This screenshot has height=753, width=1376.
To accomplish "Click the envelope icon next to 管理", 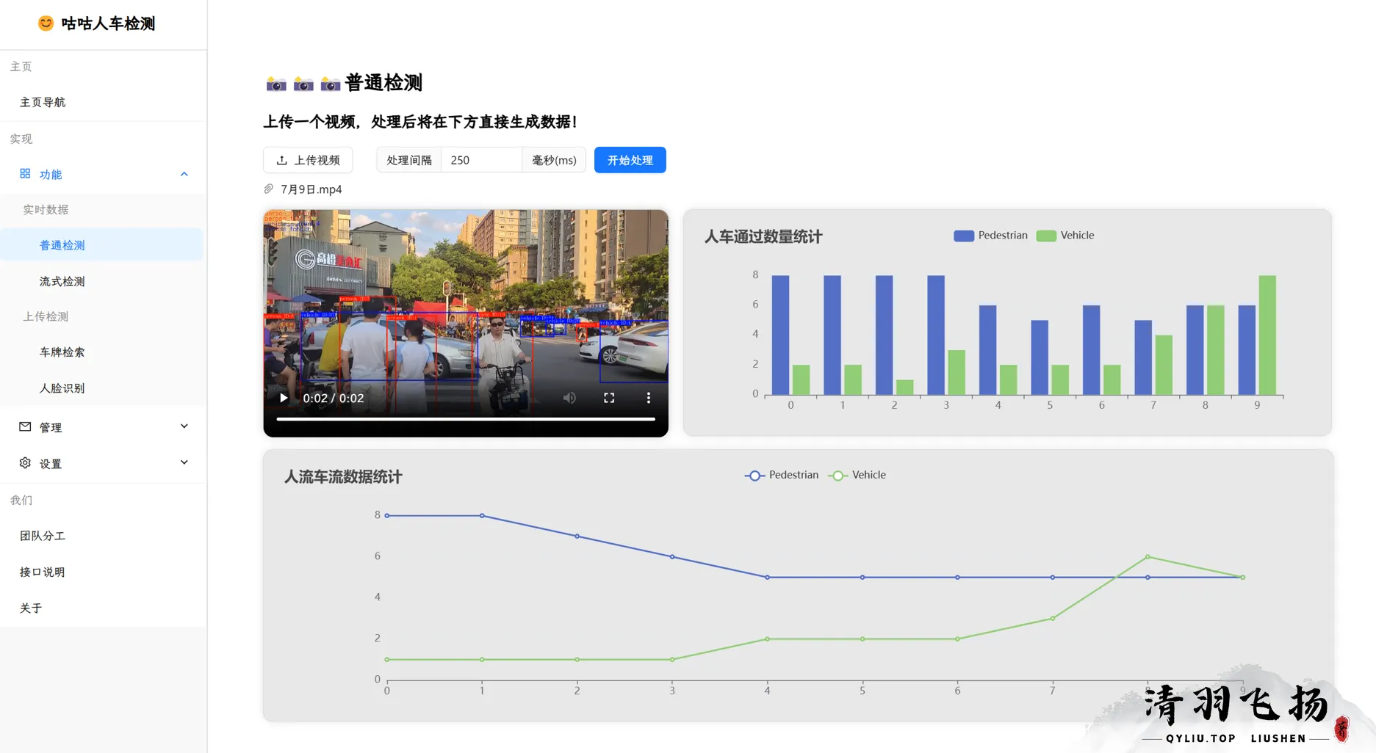I will [25, 426].
